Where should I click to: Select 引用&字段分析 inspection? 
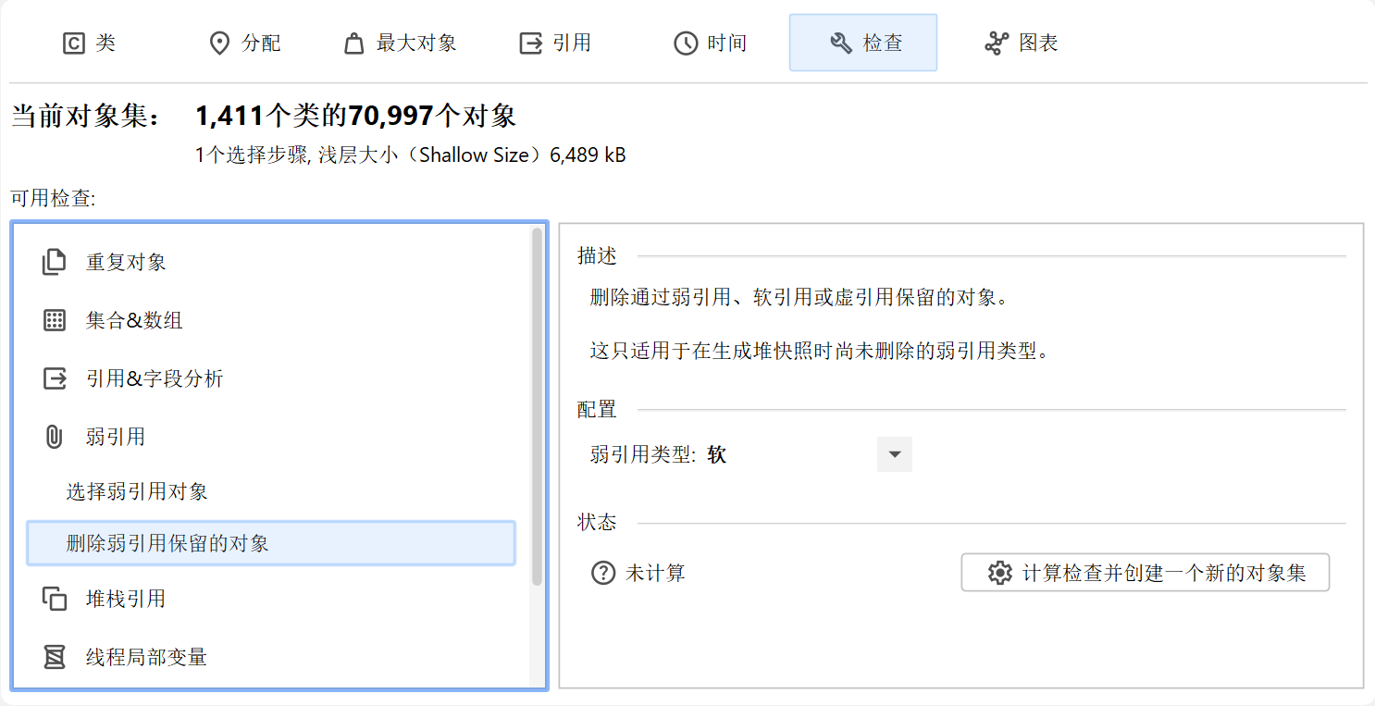(271, 378)
